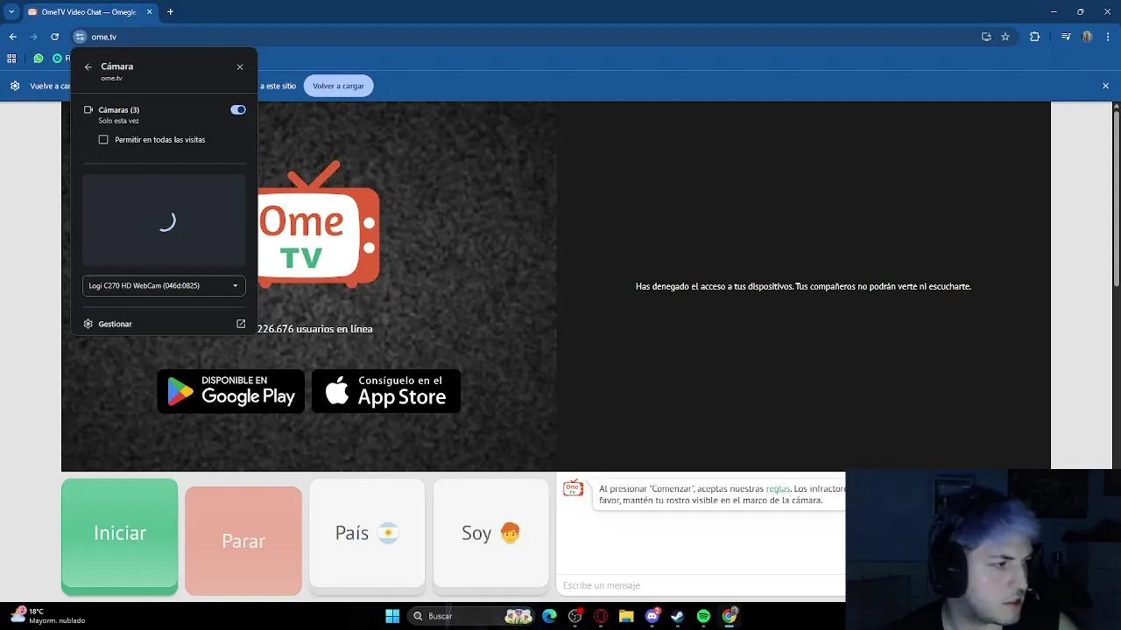Open File Explorer from taskbar

coord(626,616)
